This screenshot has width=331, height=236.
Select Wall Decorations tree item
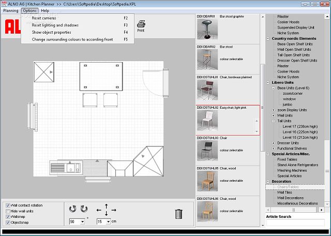coord(290,198)
